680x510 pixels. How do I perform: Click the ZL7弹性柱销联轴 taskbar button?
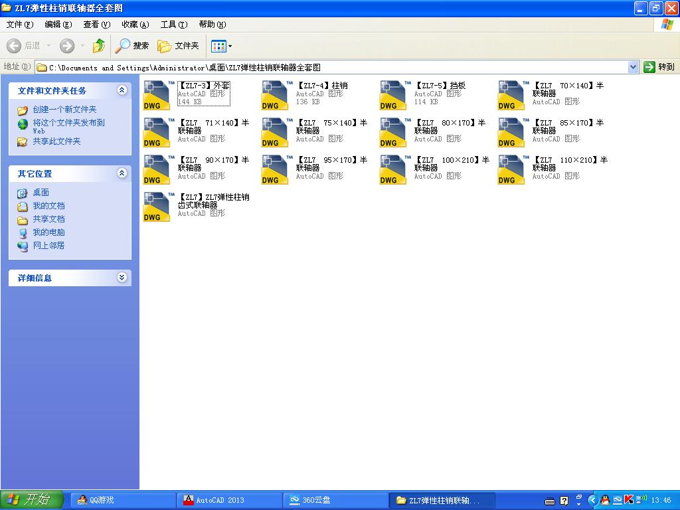tap(442, 500)
